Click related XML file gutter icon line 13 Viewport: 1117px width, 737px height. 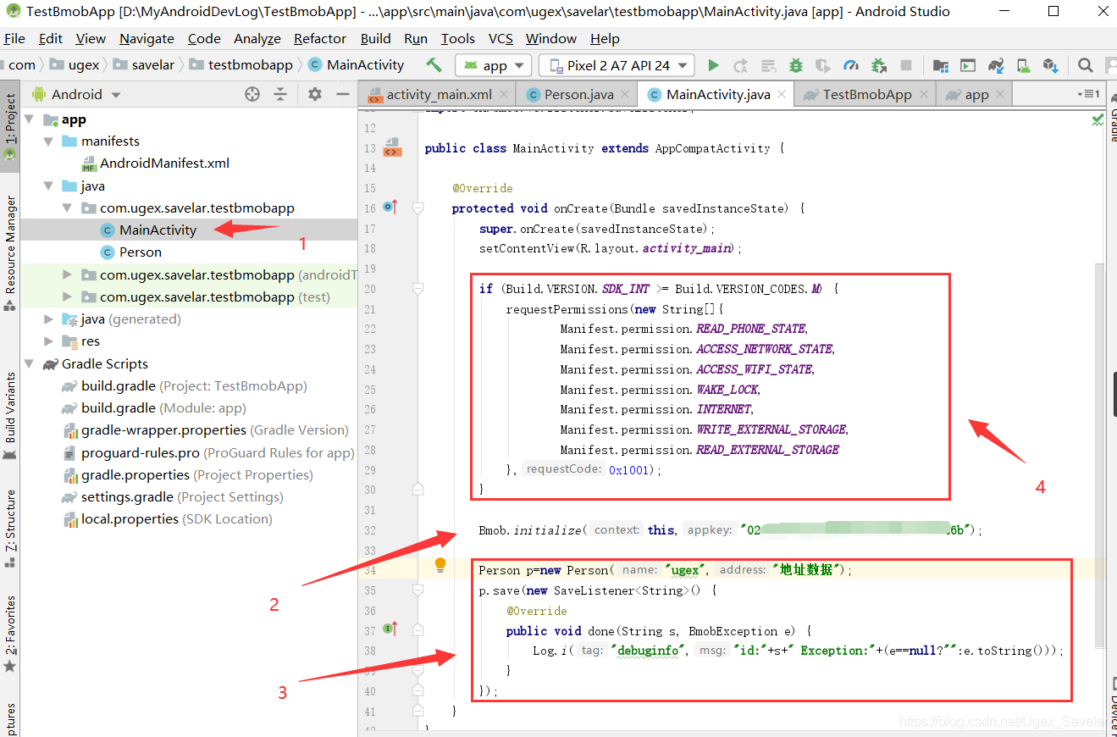[x=392, y=147]
